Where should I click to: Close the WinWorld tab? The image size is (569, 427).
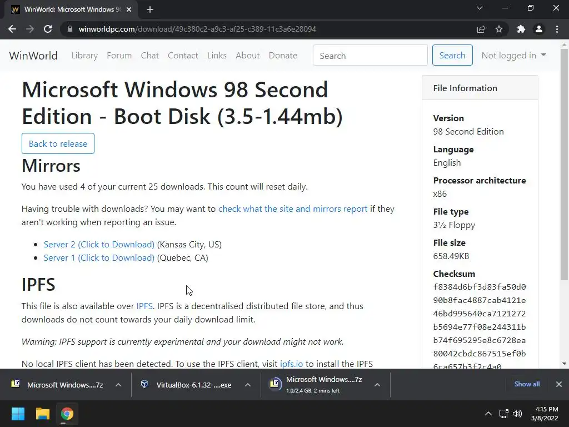(129, 9)
